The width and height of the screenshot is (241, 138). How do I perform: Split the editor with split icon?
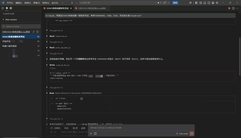coord(233,8)
